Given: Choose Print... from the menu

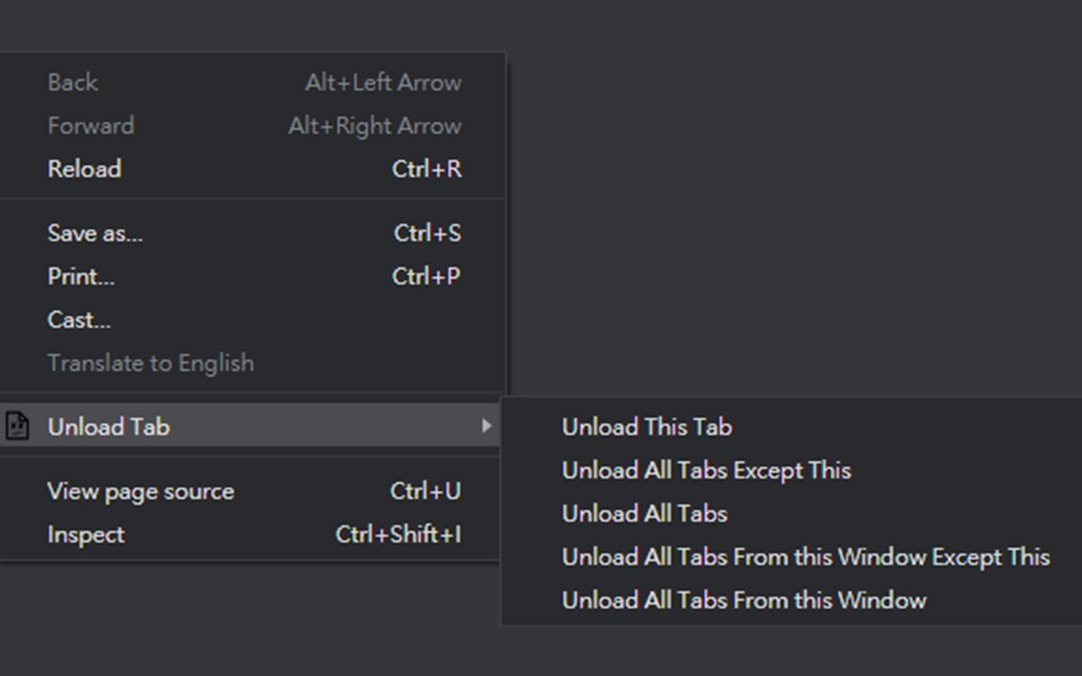Looking at the screenshot, I should [x=81, y=276].
